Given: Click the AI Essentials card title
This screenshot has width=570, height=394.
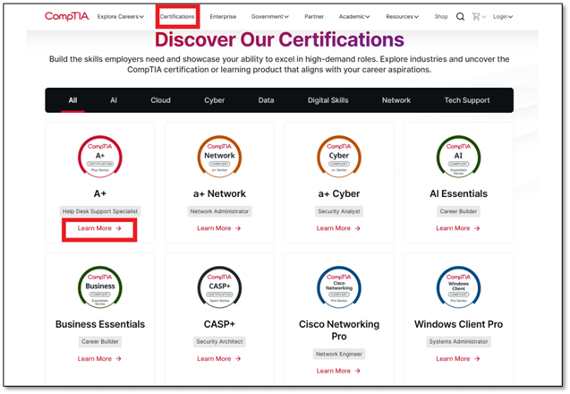Looking at the screenshot, I should (x=458, y=193).
